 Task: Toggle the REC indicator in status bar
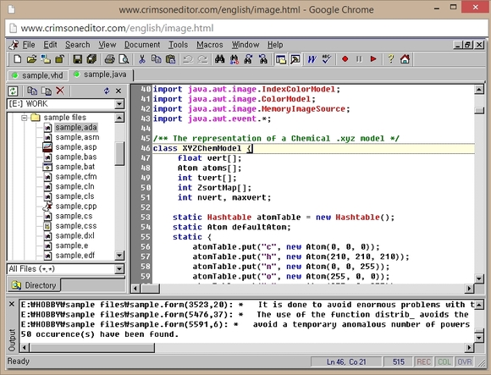423,361
